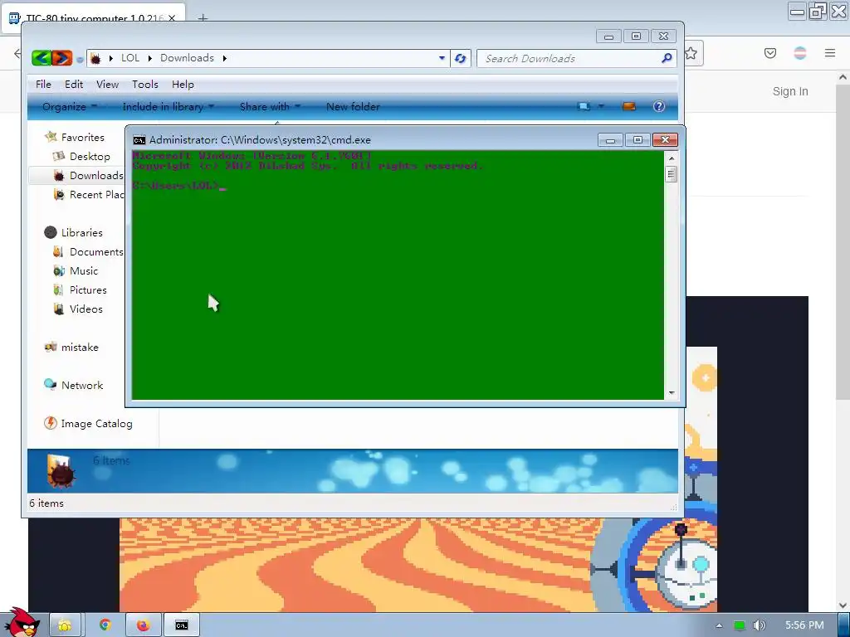Viewport: 850px width, 637px height.
Task: Open recent locations dropdown beside nav arrows
Action: tap(80, 60)
